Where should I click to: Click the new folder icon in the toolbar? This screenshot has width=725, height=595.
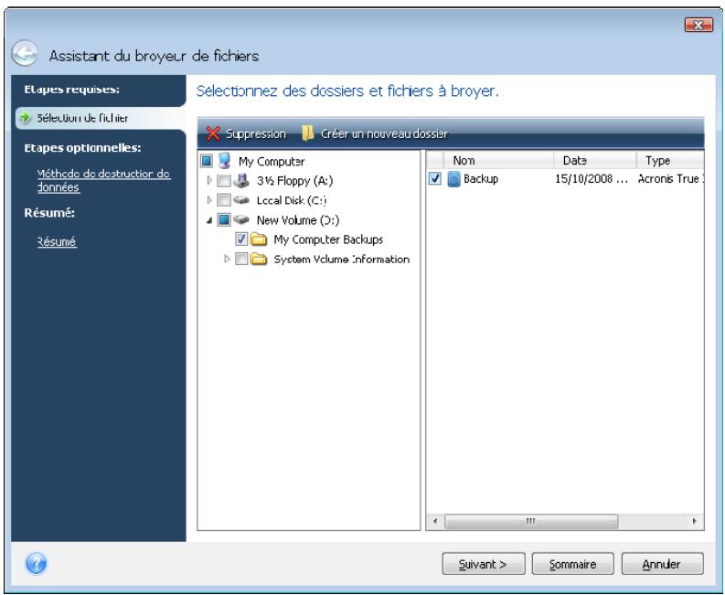tap(308, 133)
